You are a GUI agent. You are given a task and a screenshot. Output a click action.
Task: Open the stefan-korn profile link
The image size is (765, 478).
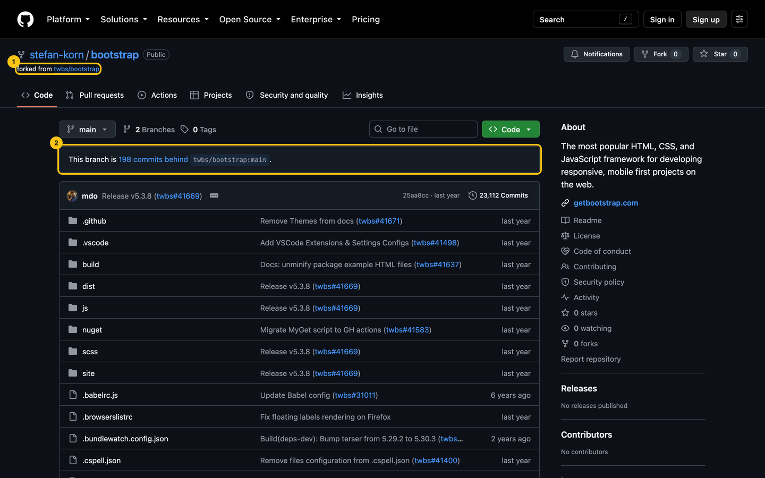[x=57, y=55]
